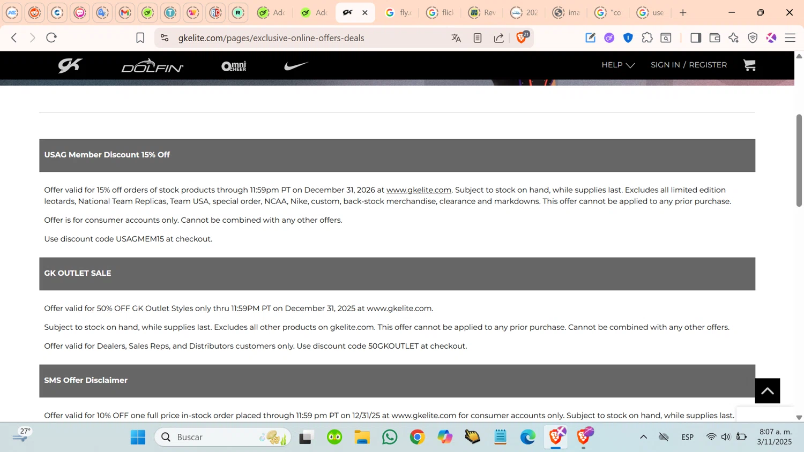
Task: Open the Bitwarden shield extension
Action: [628, 37]
